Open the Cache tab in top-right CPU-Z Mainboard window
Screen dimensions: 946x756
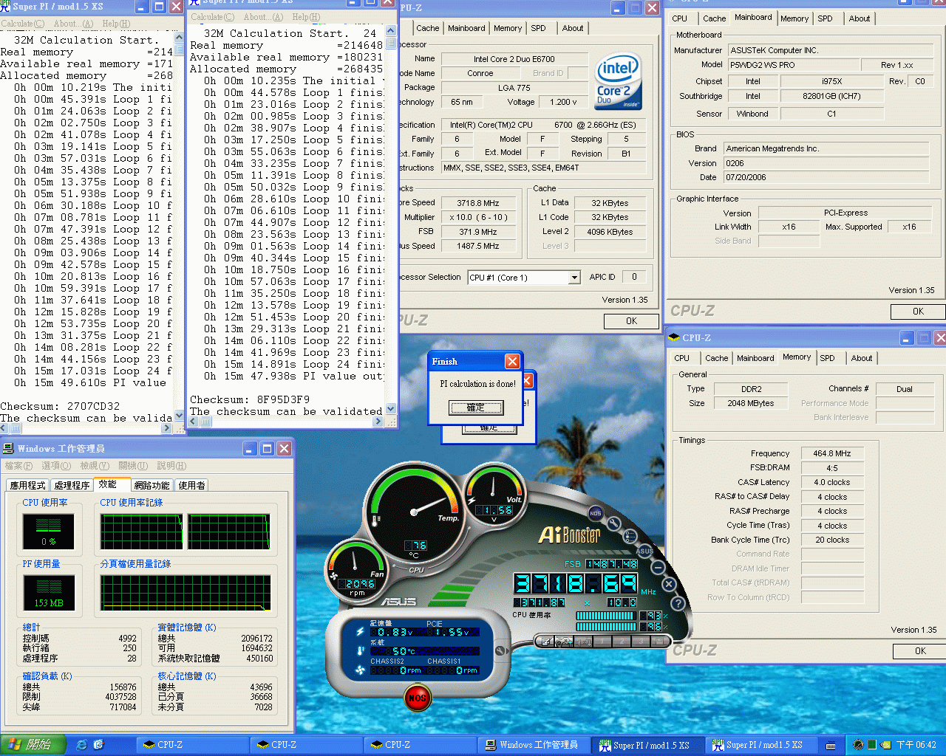click(x=714, y=18)
